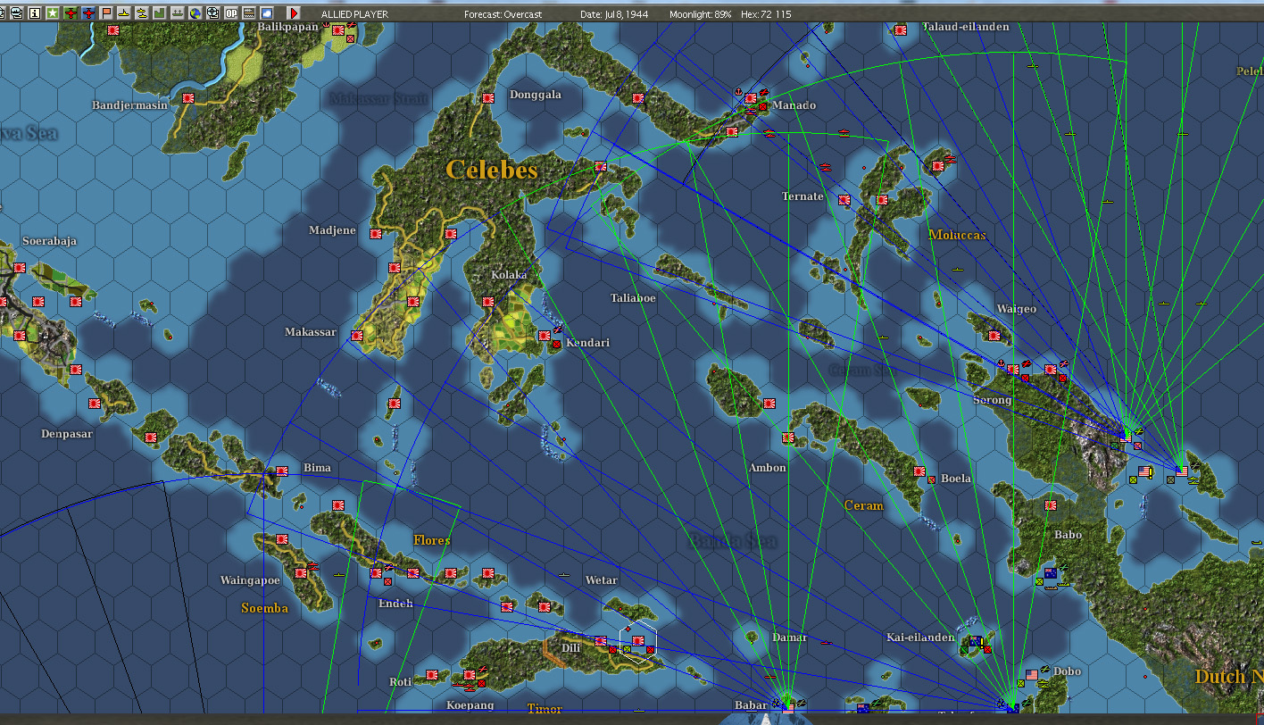Click the 'Moluccas' region label
This screenshot has width=1264, height=725.
click(957, 235)
